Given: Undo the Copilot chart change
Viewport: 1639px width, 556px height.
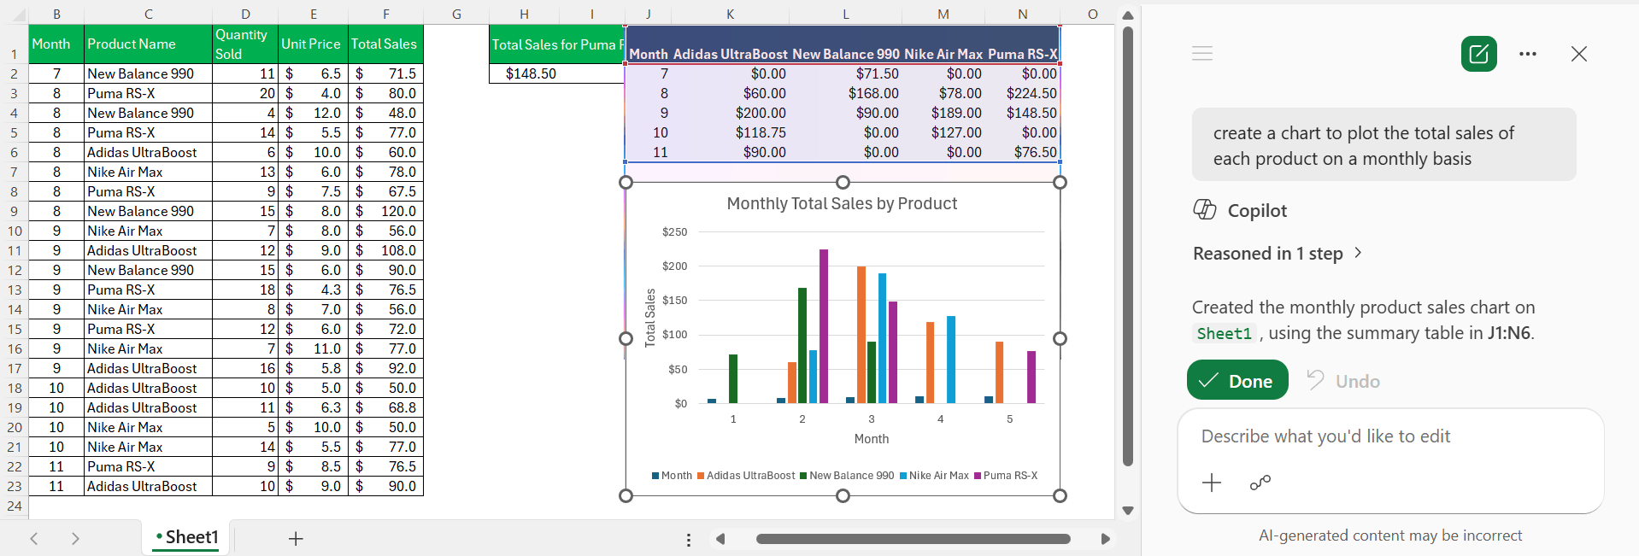Looking at the screenshot, I should pyautogui.click(x=1343, y=381).
